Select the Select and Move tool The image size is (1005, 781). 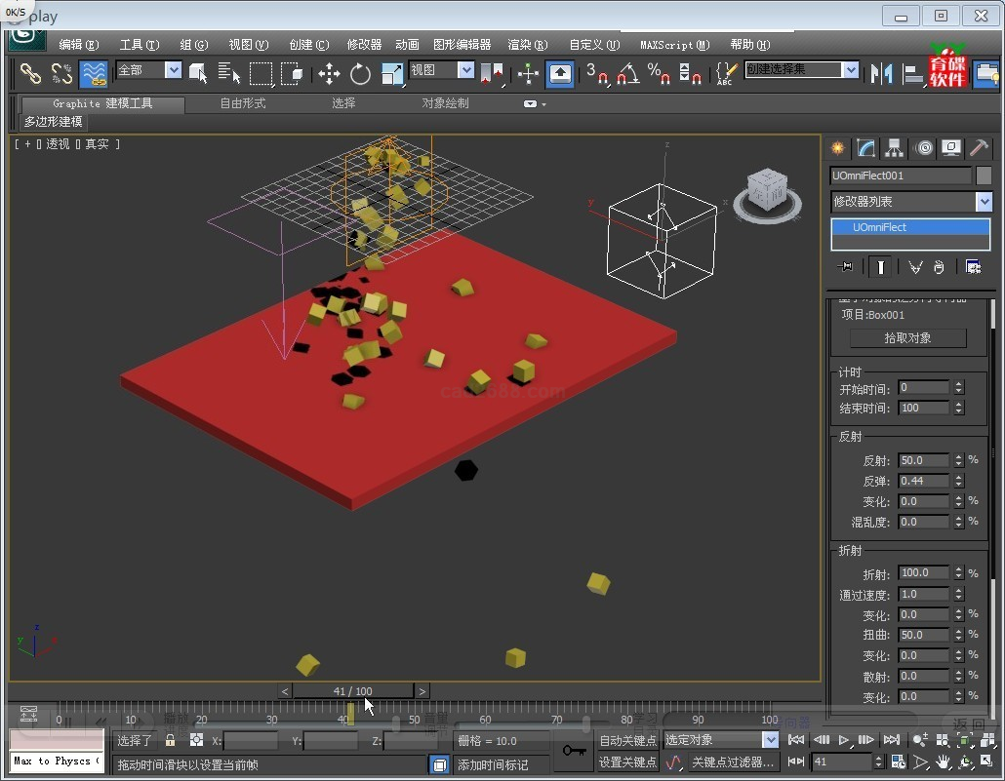coord(329,73)
